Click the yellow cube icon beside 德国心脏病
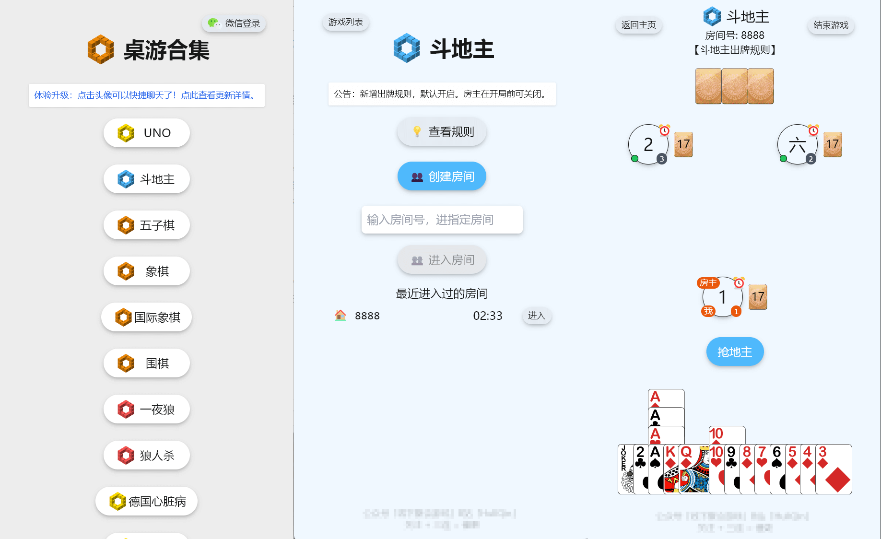The image size is (881, 539). coord(117,501)
